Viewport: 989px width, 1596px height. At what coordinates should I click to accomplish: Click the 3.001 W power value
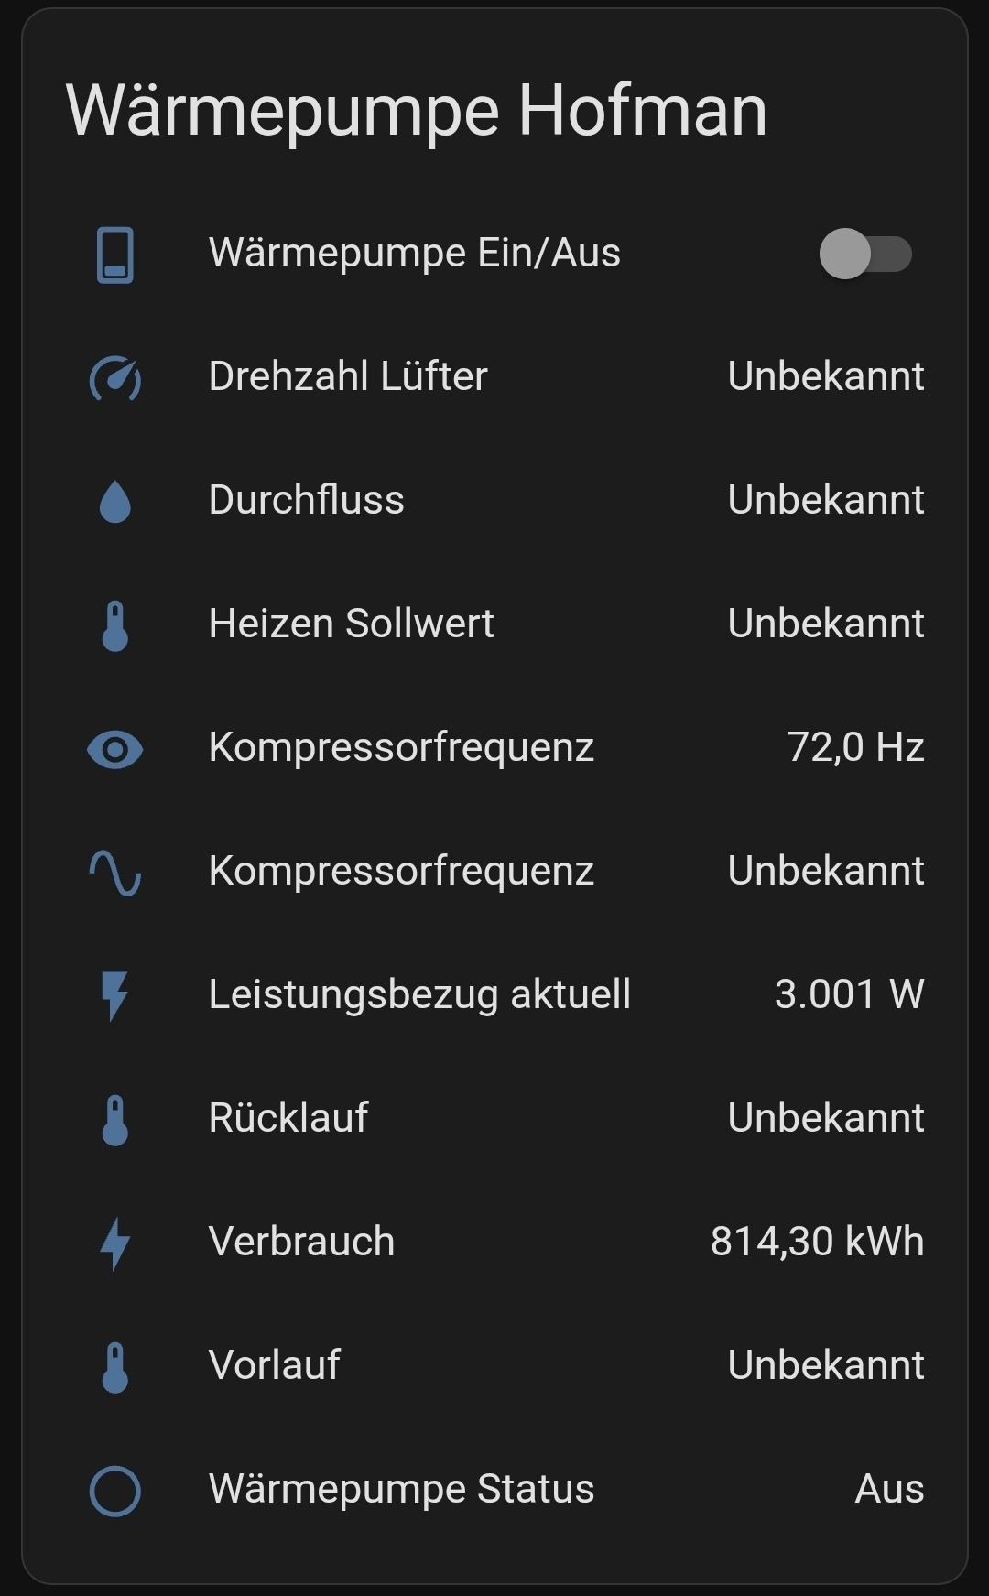click(849, 994)
